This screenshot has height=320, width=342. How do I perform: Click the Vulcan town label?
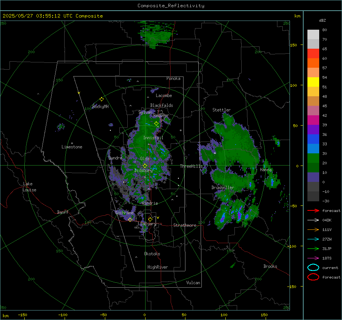coord(193,283)
